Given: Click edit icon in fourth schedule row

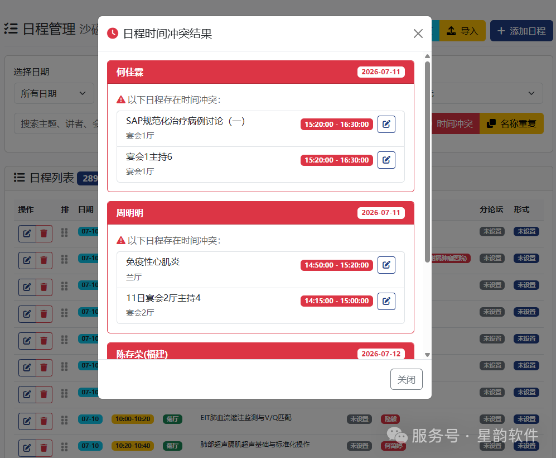Looking at the screenshot, I should coord(27,314).
